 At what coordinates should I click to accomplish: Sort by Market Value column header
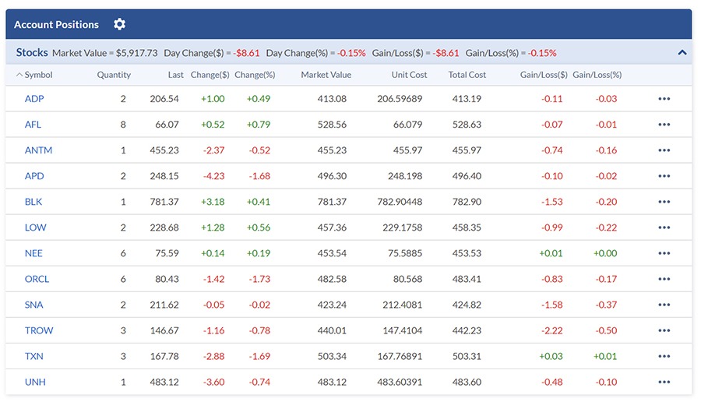[326, 75]
